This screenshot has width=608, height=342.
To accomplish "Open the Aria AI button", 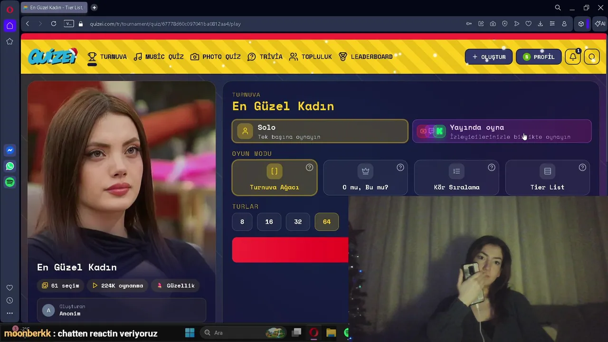I will click(x=600, y=24).
